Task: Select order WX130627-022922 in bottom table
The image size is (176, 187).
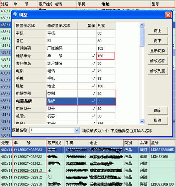Action: (29, 157)
